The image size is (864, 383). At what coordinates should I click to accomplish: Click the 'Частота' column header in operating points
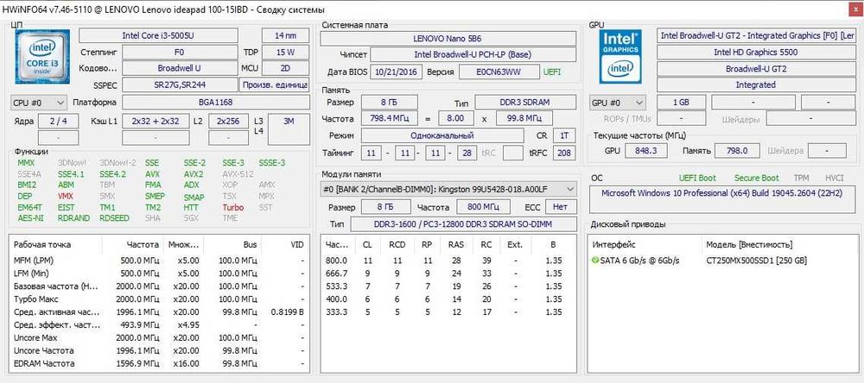tap(143, 244)
